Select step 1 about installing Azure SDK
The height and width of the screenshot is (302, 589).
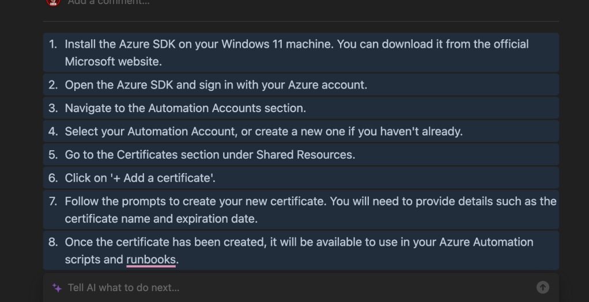click(x=301, y=52)
